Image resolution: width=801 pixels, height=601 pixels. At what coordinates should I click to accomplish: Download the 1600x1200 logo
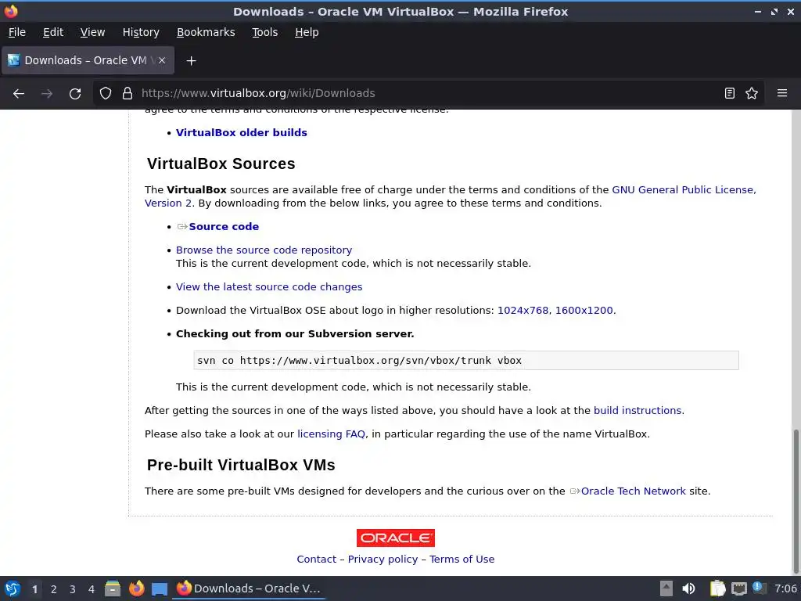[584, 310]
